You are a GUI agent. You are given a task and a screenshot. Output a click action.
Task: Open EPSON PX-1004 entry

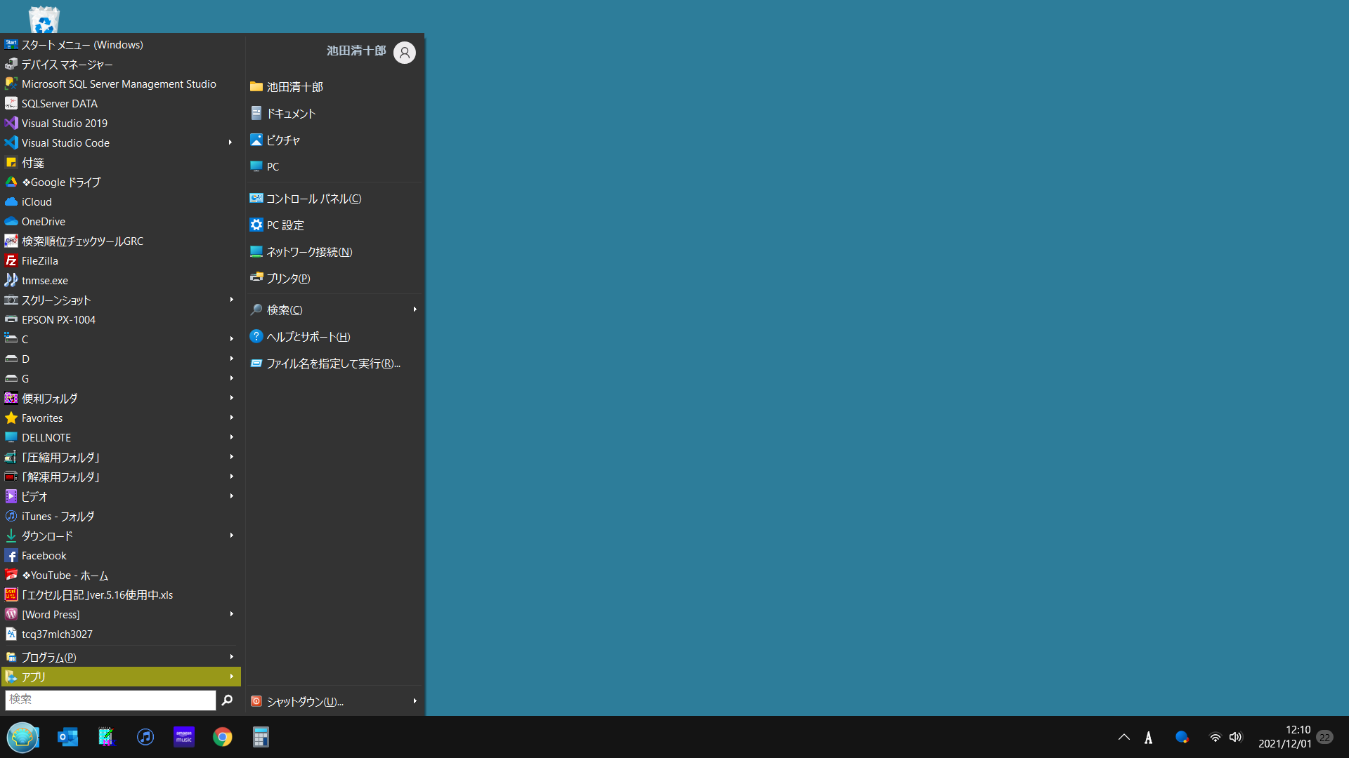pyautogui.click(x=121, y=319)
